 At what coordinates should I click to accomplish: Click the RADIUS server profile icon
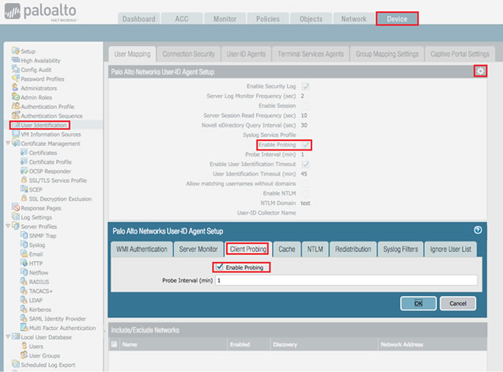click(x=24, y=281)
